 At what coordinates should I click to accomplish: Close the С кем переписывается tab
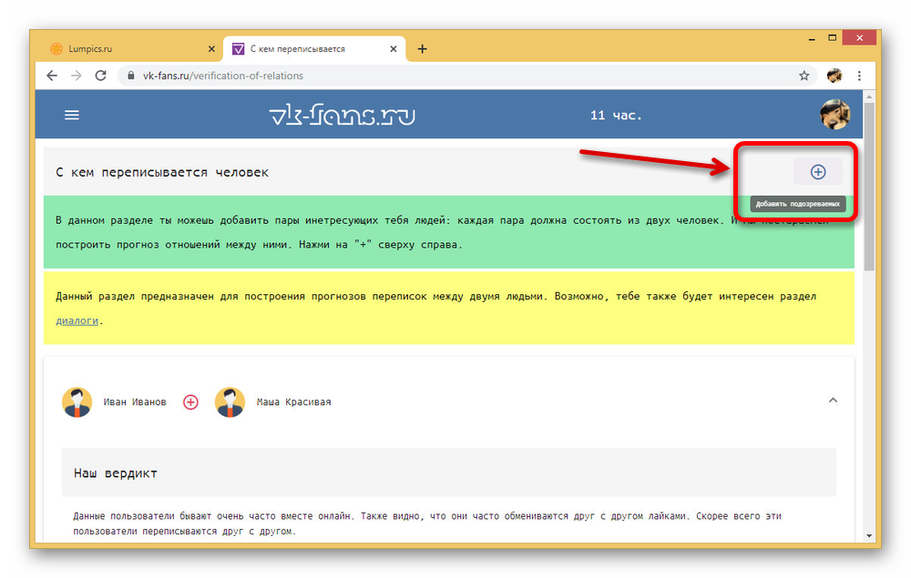pos(394,49)
